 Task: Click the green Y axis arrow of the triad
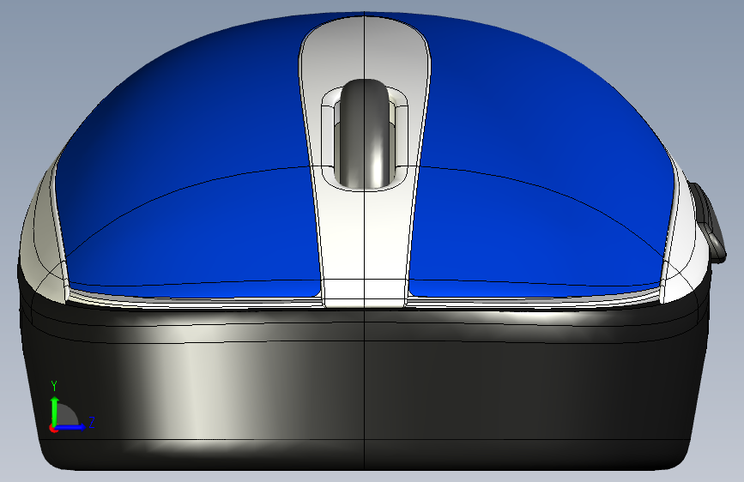click(x=55, y=410)
